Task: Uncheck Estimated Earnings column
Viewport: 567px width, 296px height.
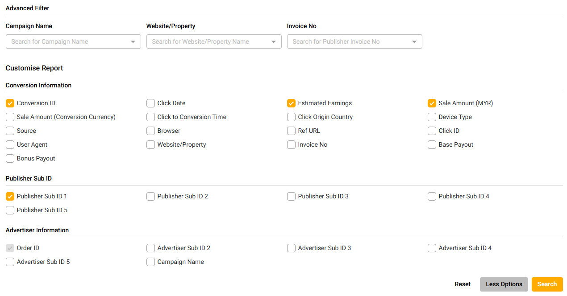Action: [291, 103]
